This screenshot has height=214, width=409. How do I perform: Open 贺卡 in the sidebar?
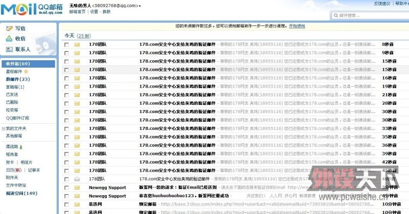click(x=10, y=163)
